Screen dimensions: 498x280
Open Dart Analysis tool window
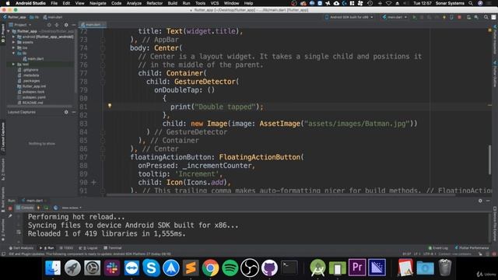pyautogui.click(x=21, y=248)
